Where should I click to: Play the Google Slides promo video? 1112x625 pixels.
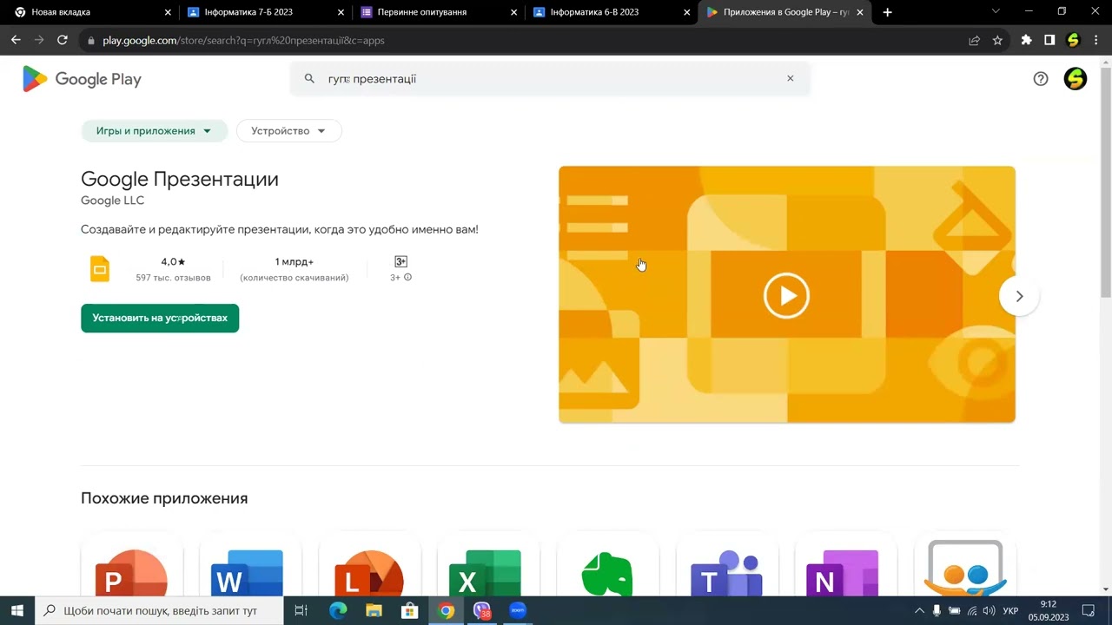pyautogui.click(x=786, y=295)
